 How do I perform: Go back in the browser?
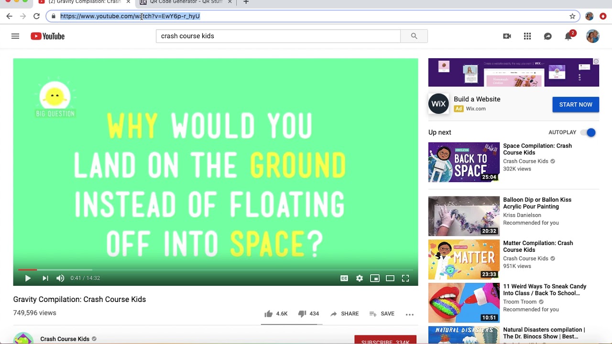[x=9, y=16]
